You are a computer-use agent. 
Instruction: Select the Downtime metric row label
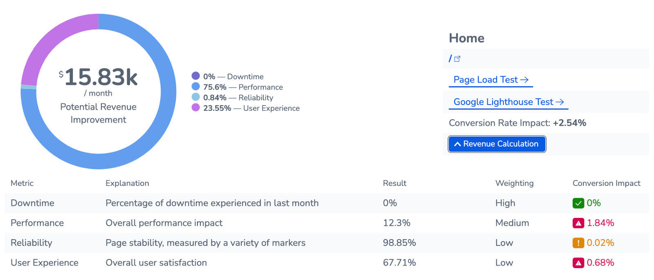[32, 203]
